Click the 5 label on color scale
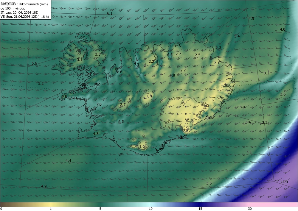This screenshot has width=298, height=211. (100, 209)
